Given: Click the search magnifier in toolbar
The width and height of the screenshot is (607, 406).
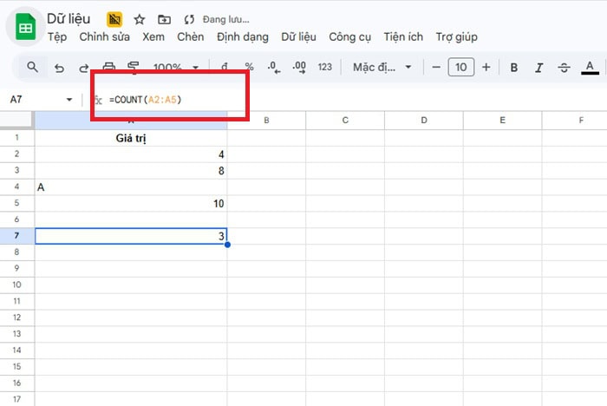Looking at the screenshot, I should point(33,67).
